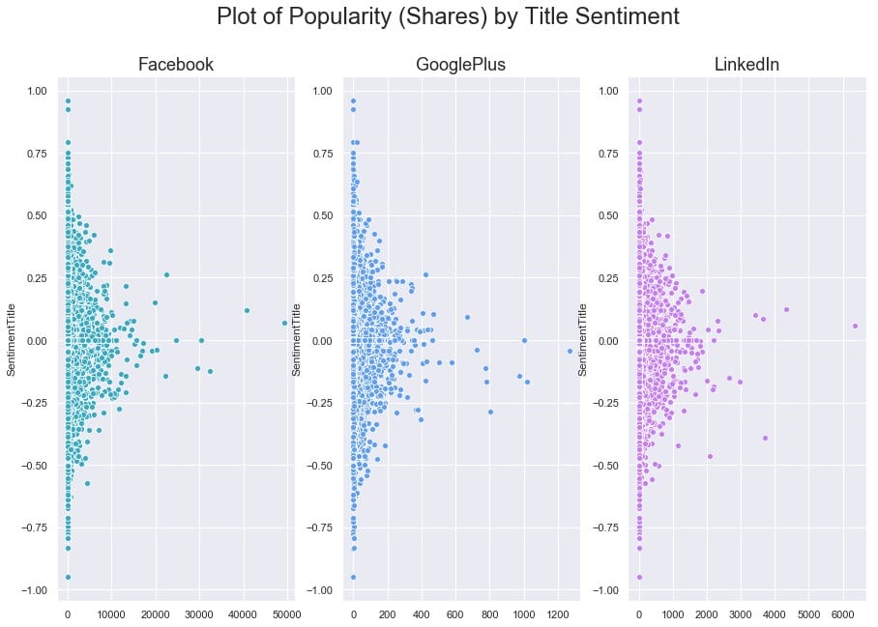Click the 0.00 tick label on GooglePlus y-axis
878x627 pixels.
pos(323,341)
